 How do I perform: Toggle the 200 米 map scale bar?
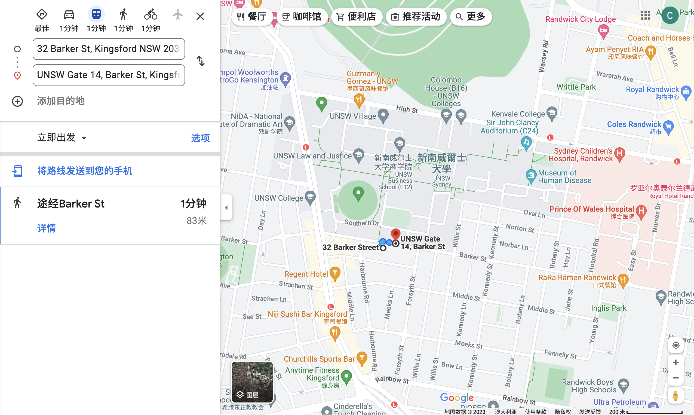coord(646,412)
